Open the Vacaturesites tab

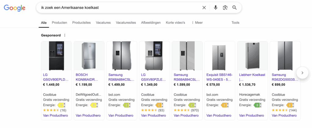click(126, 23)
